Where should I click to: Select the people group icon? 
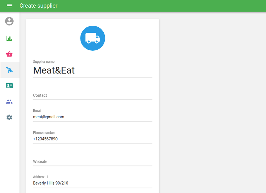coord(9,102)
